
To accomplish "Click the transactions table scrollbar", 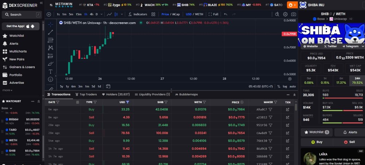I will 296,107.
